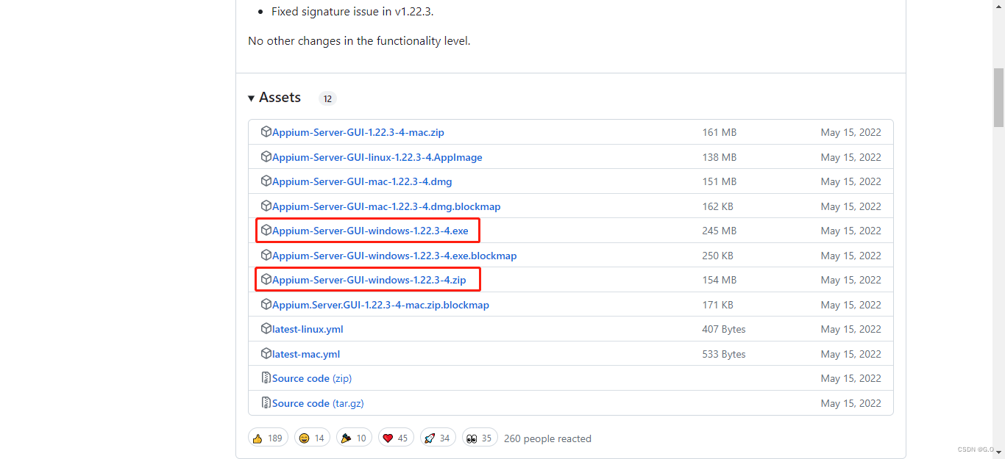Toggle the rocket reaction showing 34
Screen dimensions: 1005x459
(x=438, y=437)
